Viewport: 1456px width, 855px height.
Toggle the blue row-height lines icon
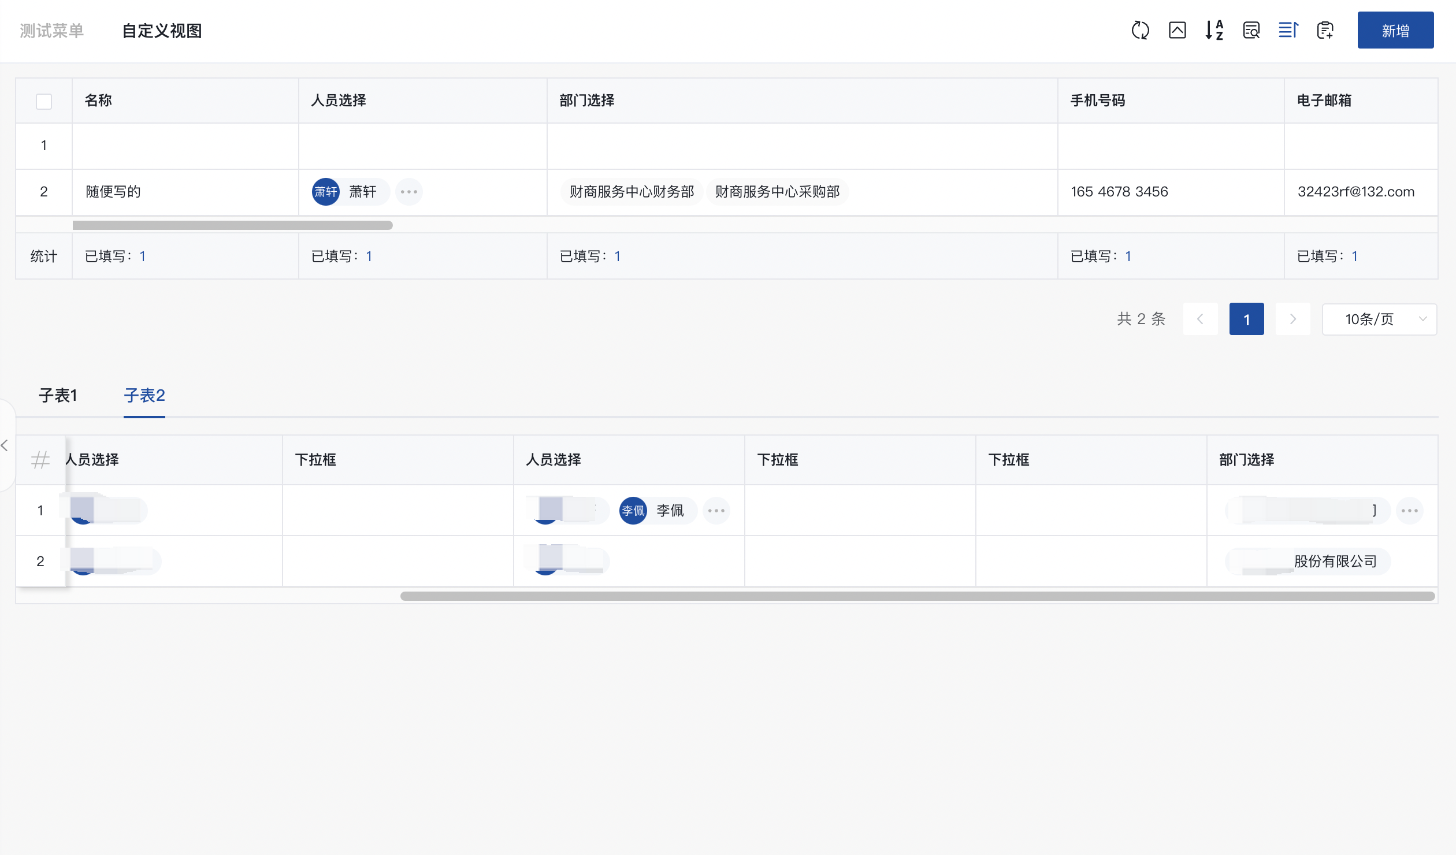pos(1288,30)
